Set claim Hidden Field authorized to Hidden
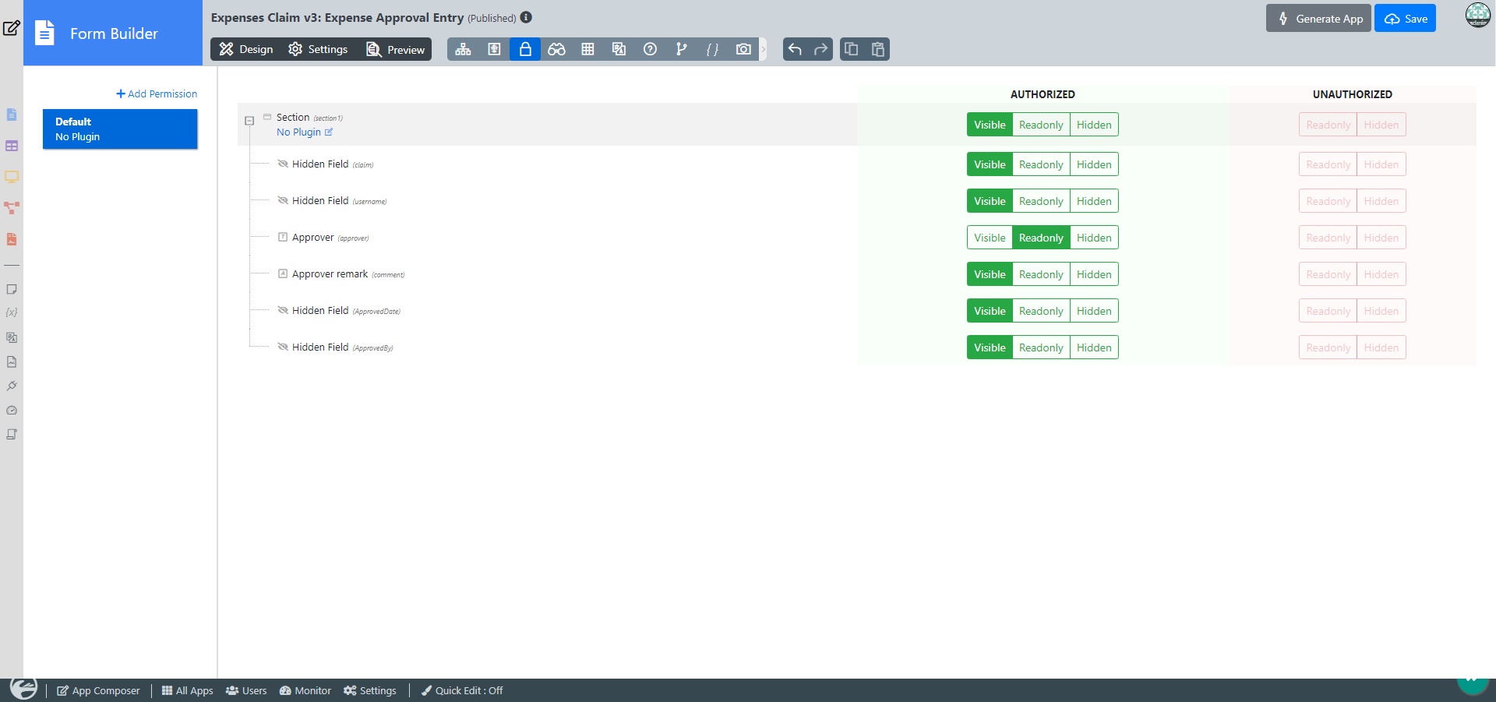The image size is (1496, 702). point(1094,164)
